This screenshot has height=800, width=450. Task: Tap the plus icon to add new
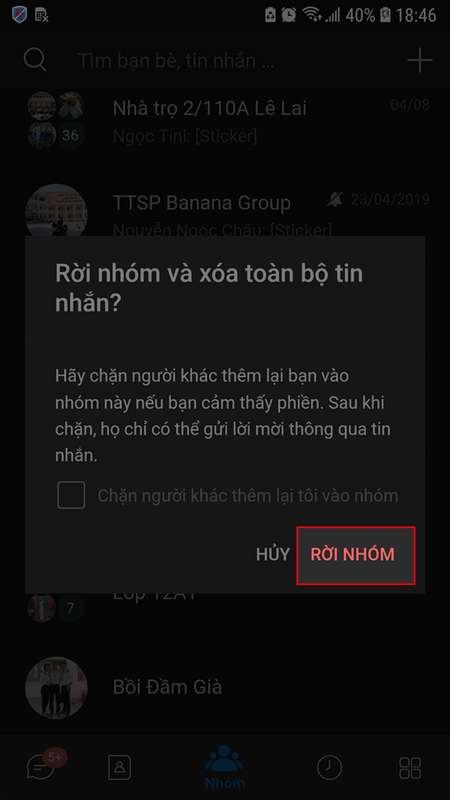pyautogui.click(x=419, y=60)
